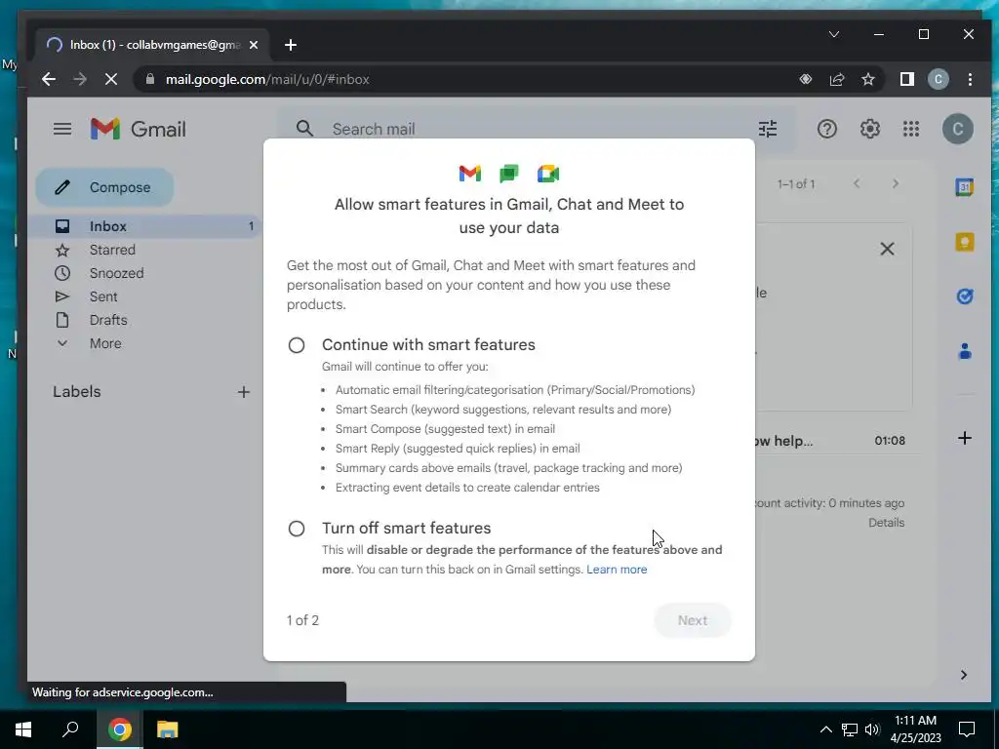Click the Next button in dialog
Image resolution: width=999 pixels, height=749 pixels.
click(x=692, y=620)
